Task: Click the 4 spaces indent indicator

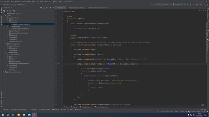Action: 182,112
